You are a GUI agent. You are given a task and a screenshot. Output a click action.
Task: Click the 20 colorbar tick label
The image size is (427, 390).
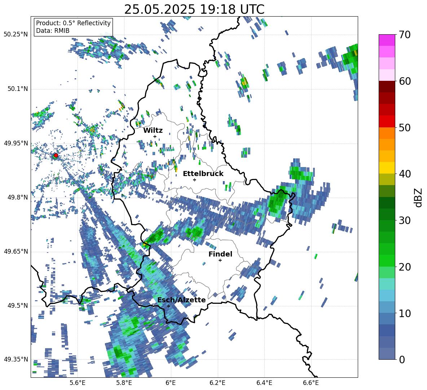[x=404, y=267]
